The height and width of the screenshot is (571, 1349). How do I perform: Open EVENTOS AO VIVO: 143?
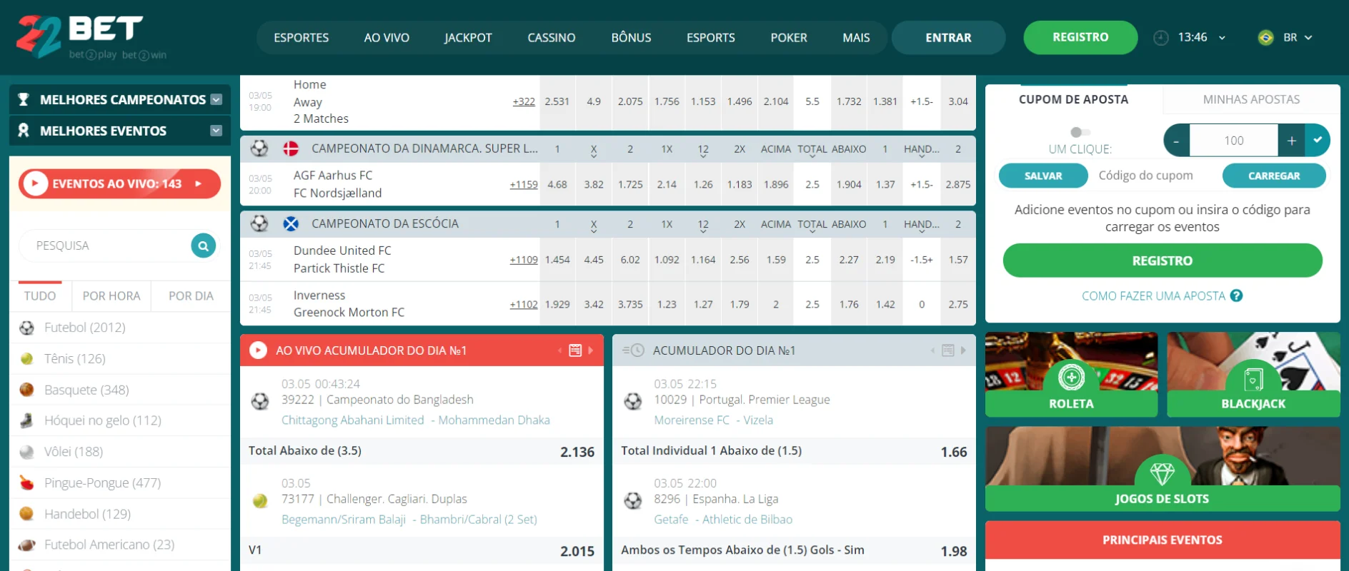point(120,184)
